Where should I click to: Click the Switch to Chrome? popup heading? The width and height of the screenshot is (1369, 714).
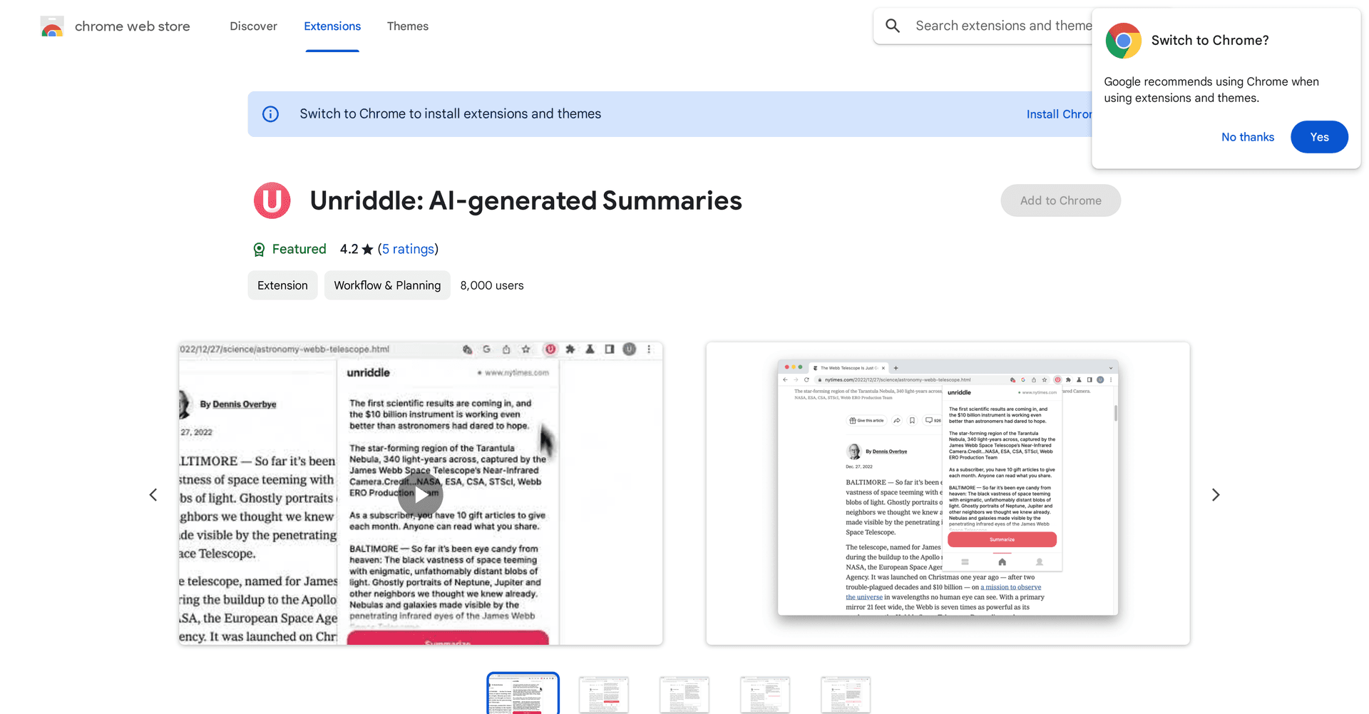(1210, 41)
